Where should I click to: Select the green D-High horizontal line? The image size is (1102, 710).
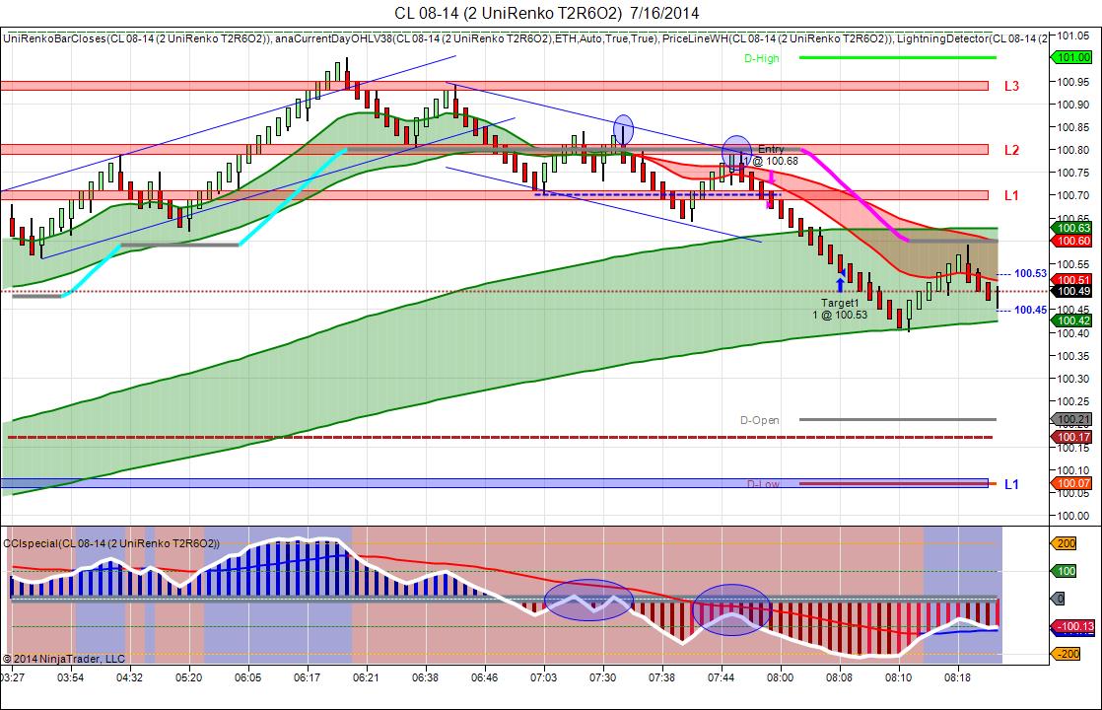898,57
